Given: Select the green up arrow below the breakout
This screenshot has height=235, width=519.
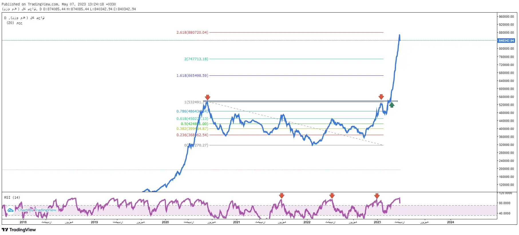Looking at the screenshot, I should 392,105.
